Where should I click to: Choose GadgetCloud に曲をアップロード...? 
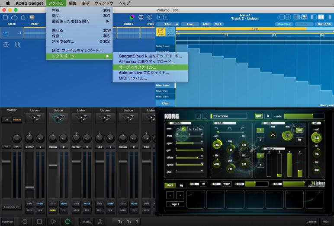(x=151, y=56)
